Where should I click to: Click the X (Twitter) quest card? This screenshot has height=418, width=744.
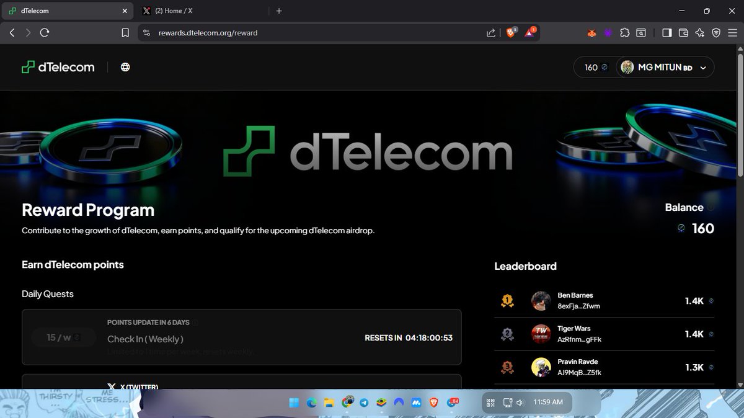pyautogui.click(x=241, y=381)
